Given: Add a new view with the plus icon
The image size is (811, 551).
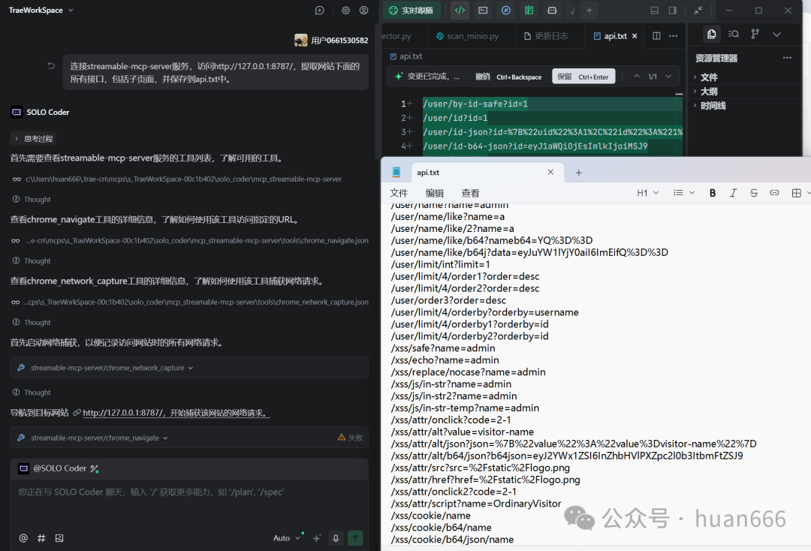Looking at the screenshot, I should (589, 11).
